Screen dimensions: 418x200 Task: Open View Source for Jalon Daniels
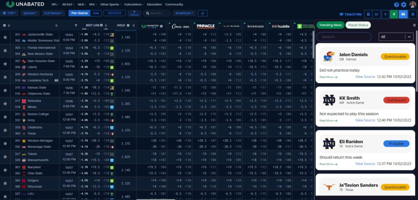click(x=365, y=77)
